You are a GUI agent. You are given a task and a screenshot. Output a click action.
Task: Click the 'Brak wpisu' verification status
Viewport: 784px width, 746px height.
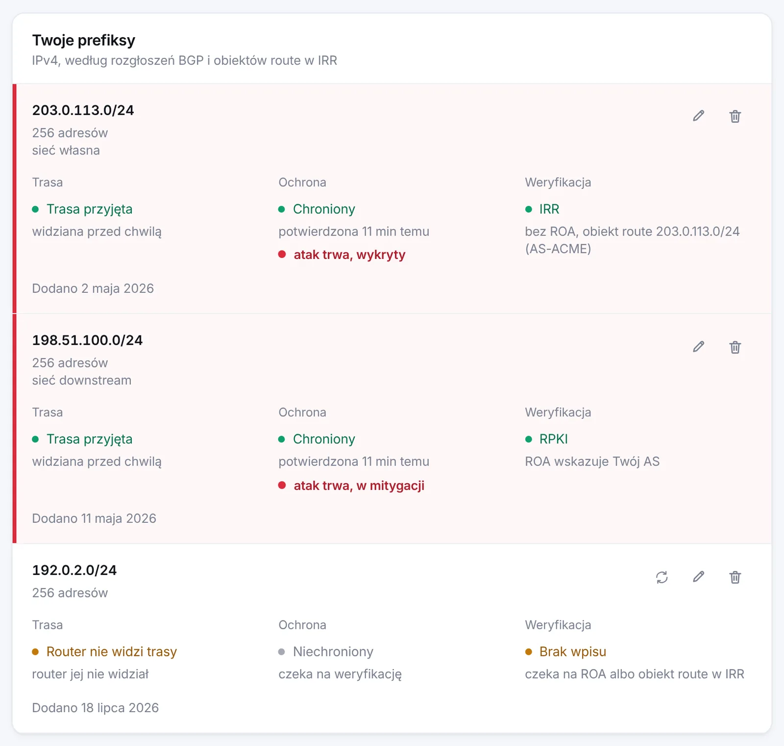(573, 652)
